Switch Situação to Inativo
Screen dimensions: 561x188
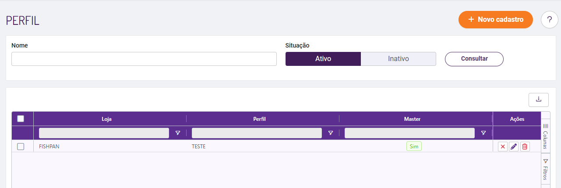click(x=398, y=59)
